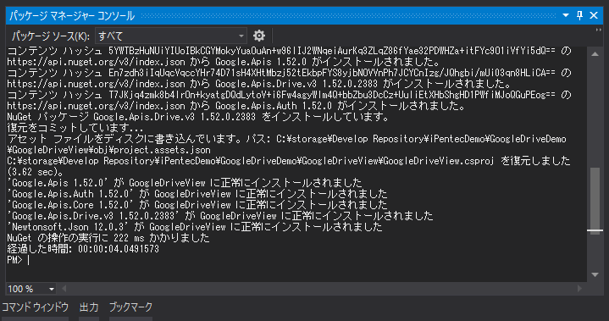609x321 pixels.
Task: Click the 'Google.Apis.Drive.v3 1.52.0.2383' success line
Action: 220,215
